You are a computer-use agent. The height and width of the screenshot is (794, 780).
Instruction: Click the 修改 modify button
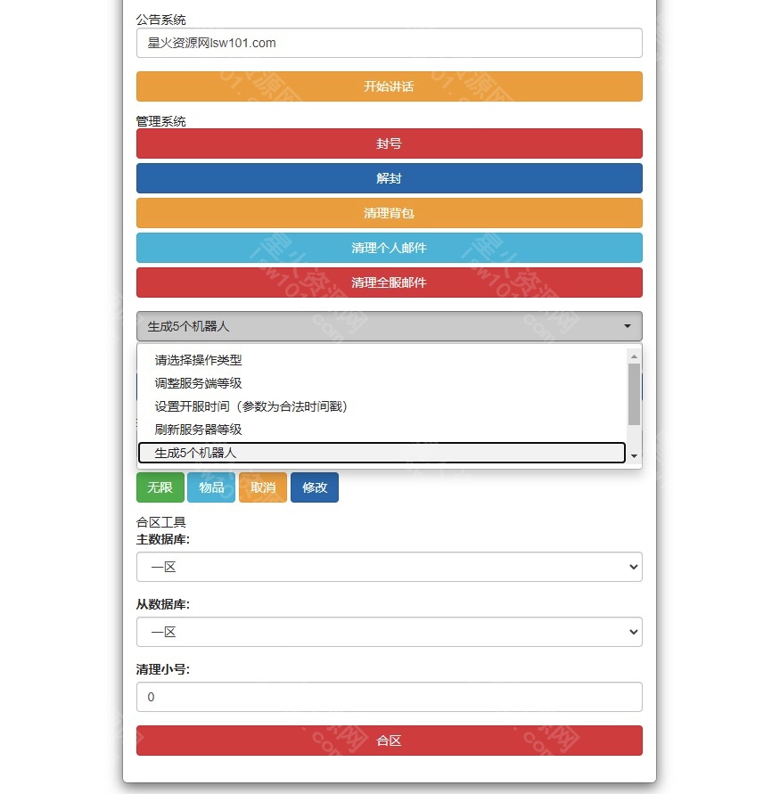pos(314,487)
